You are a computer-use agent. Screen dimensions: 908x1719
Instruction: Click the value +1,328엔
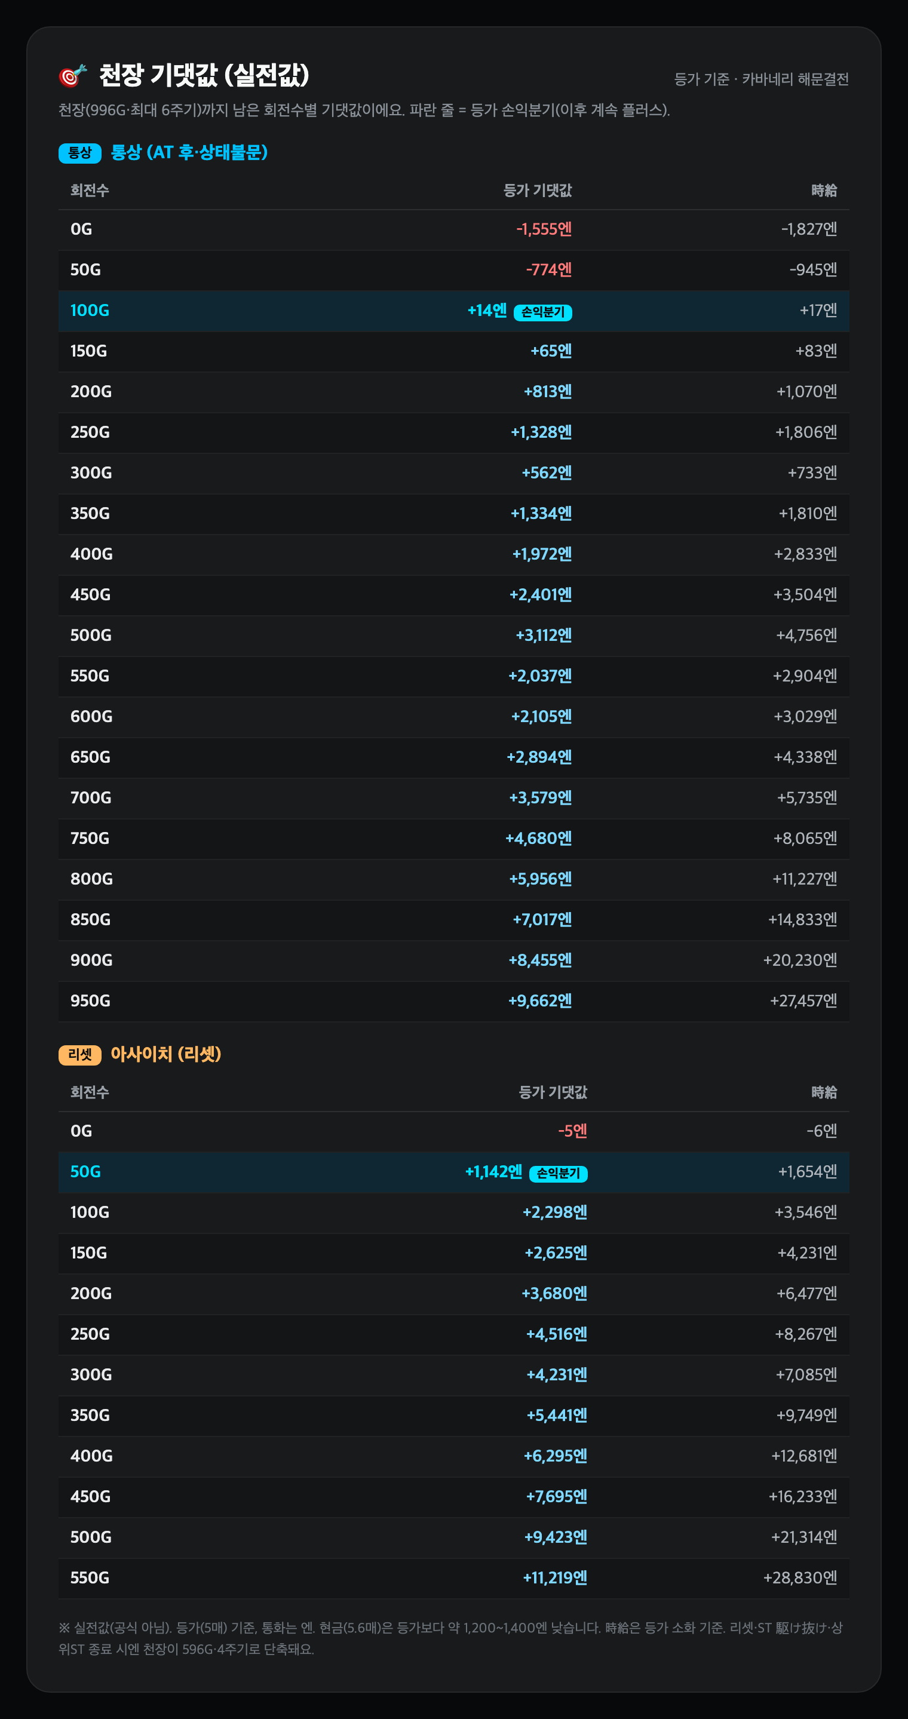(541, 433)
